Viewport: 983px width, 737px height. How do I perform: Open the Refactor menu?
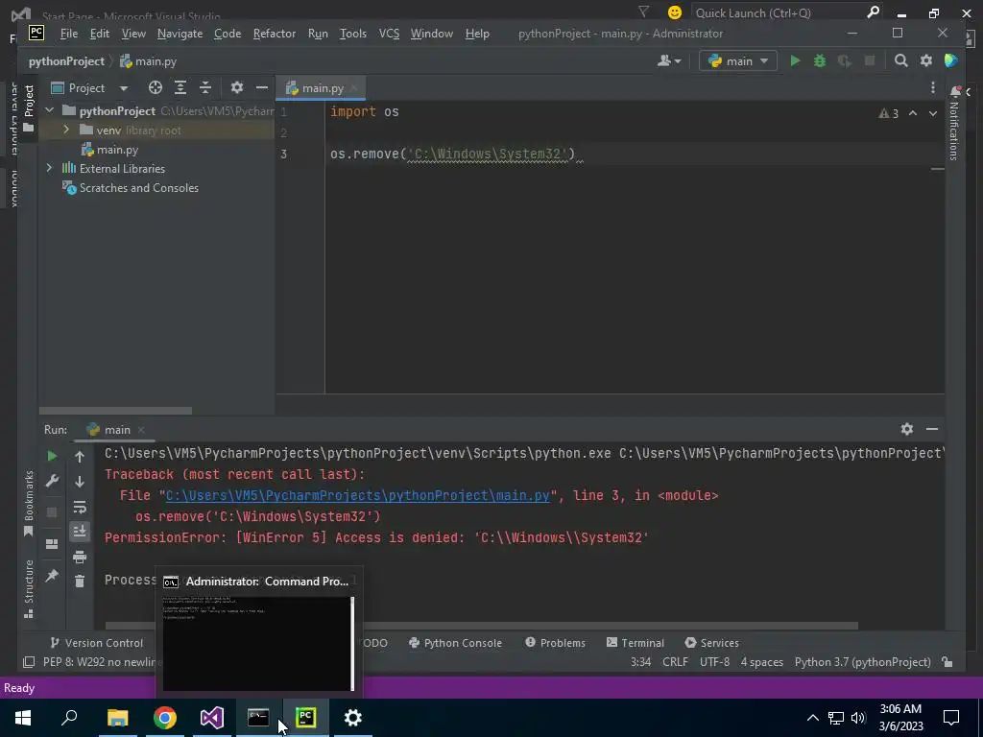tap(274, 34)
